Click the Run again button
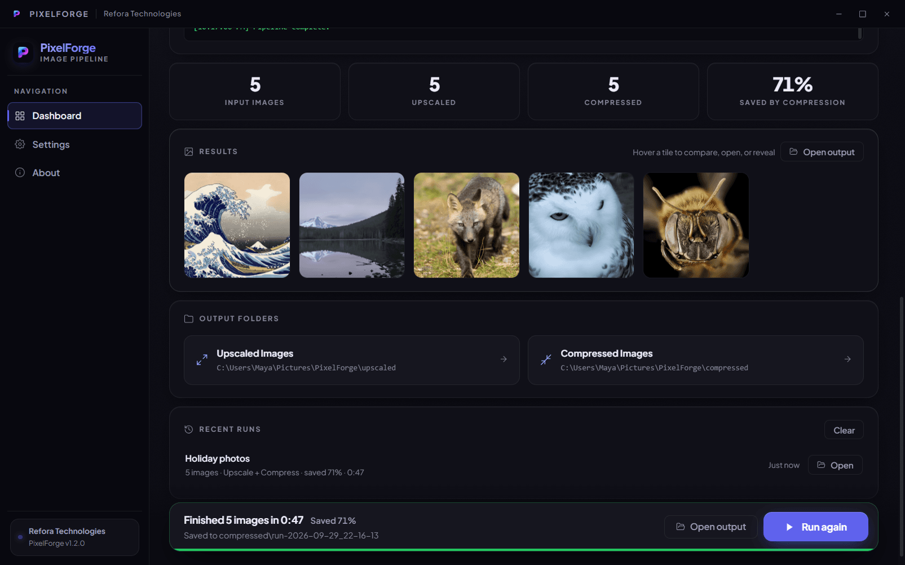The height and width of the screenshot is (565, 905). (x=815, y=527)
